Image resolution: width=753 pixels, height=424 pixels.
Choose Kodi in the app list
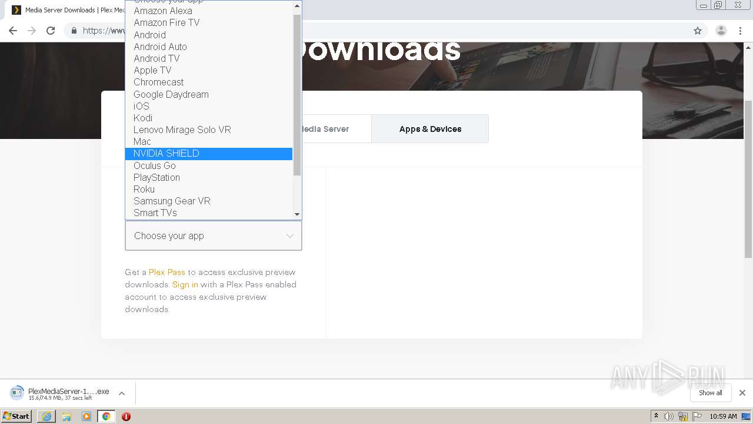(209, 118)
